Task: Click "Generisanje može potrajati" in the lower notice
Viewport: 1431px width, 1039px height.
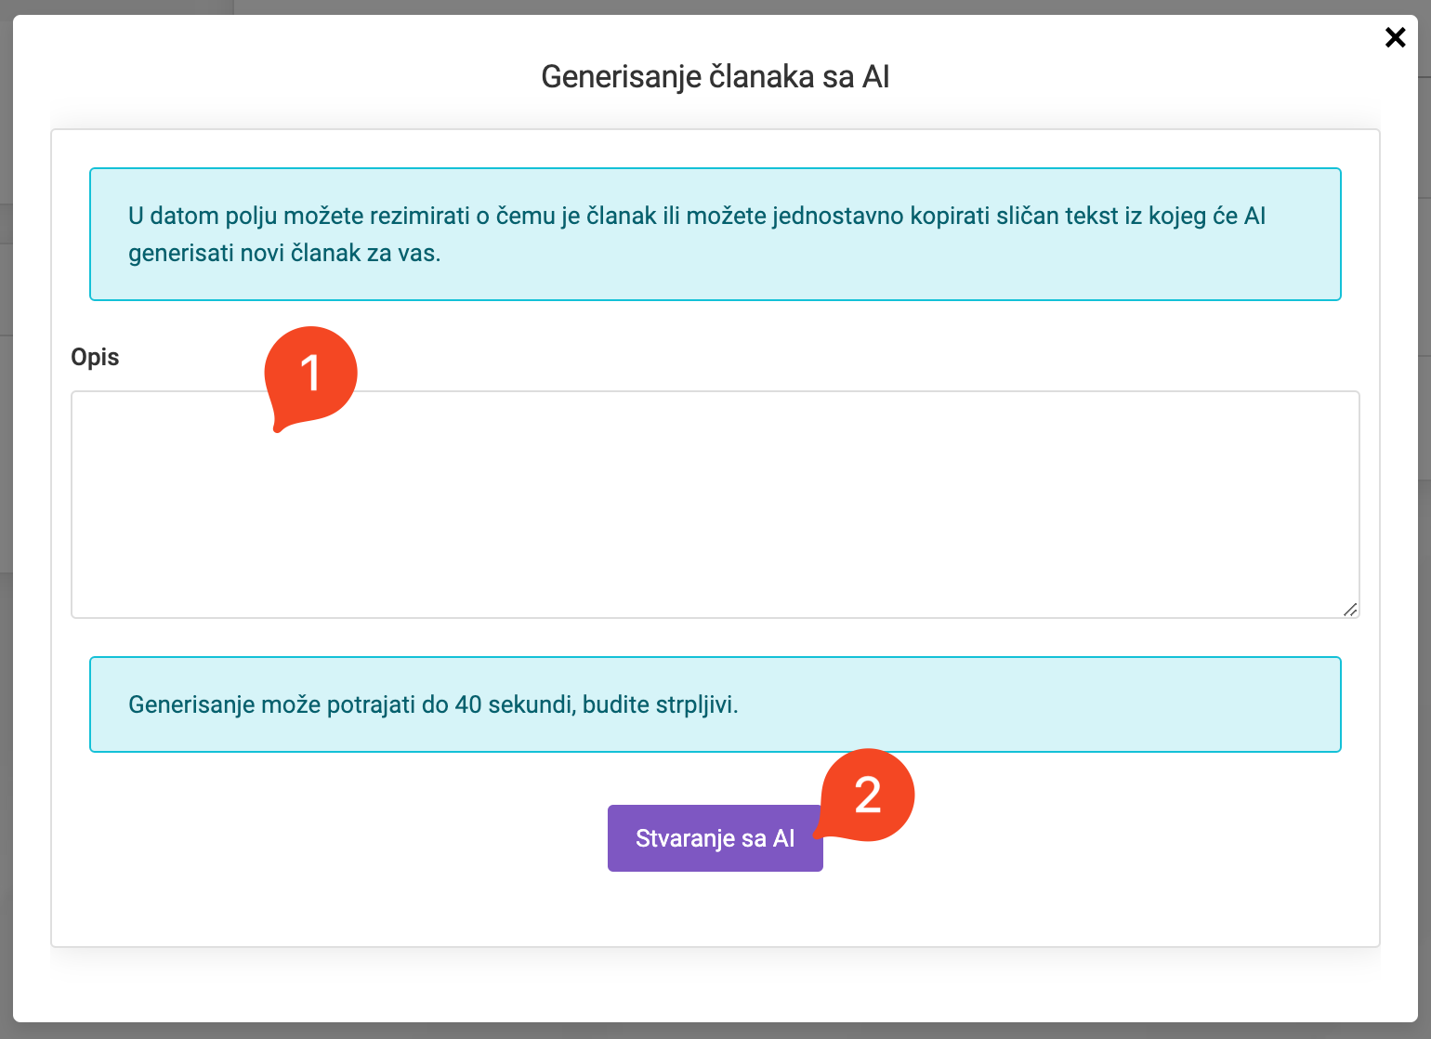Action: pos(271,704)
